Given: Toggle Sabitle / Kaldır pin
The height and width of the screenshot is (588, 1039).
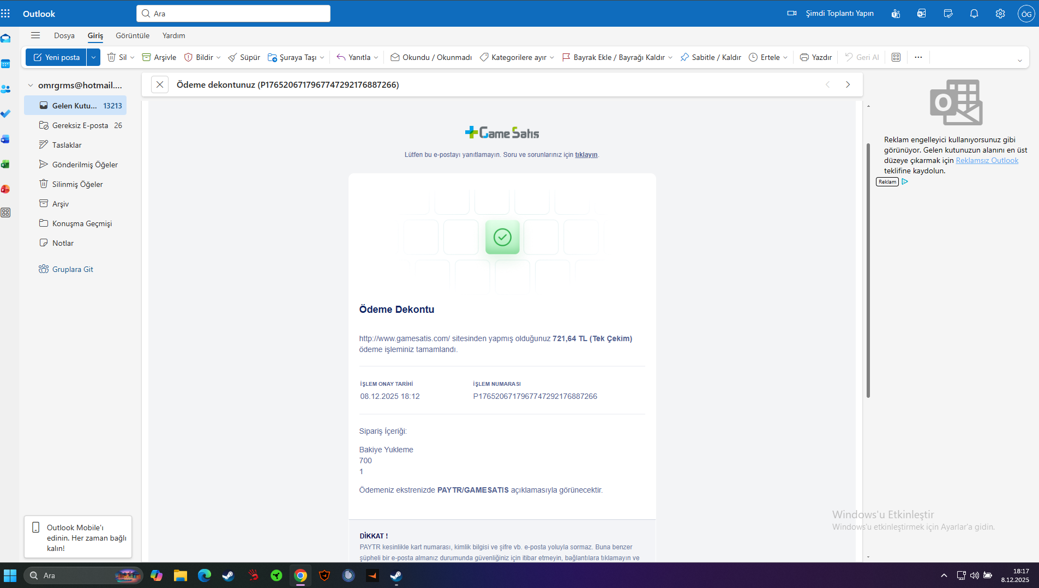Looking at the screenshot, I should (x=711, y=57).
